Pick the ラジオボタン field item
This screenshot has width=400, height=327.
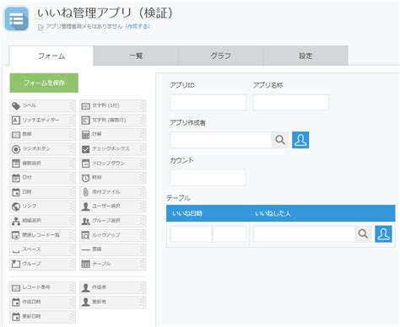42,149
